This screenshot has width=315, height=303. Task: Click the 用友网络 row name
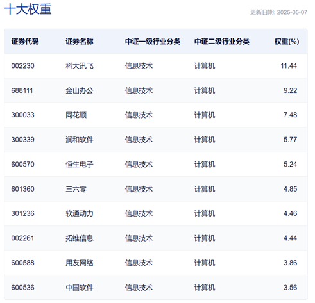click(x=80, y=263)
